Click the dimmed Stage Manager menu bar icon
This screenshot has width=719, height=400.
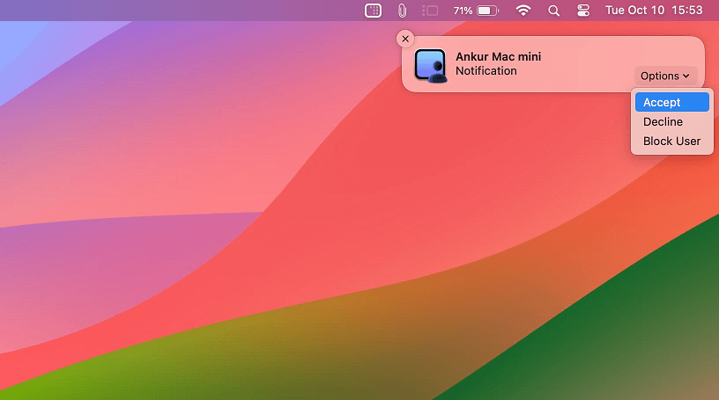(x=430, y=11)
